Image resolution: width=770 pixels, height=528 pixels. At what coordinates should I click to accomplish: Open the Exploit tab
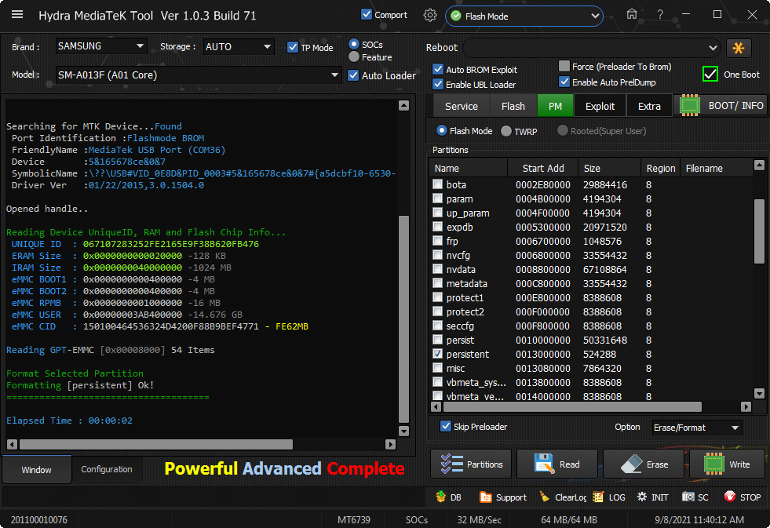pos(600,106)
